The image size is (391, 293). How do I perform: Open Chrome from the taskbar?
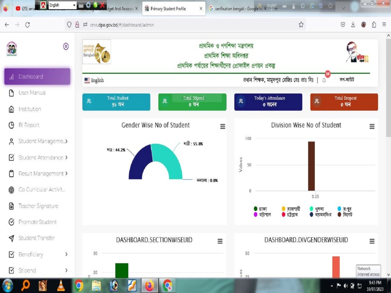(x=79, y=286)
